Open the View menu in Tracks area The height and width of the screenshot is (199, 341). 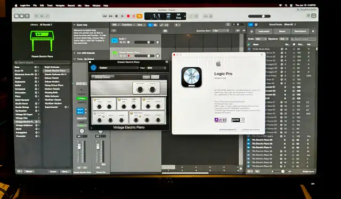coord(141,25)
